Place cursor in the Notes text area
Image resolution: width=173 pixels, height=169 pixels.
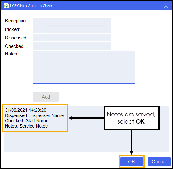[x=84, y=67]
